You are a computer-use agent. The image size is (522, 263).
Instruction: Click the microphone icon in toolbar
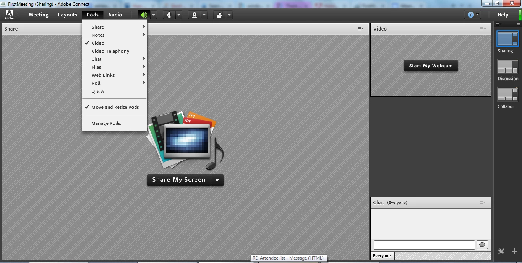point(169,15)
